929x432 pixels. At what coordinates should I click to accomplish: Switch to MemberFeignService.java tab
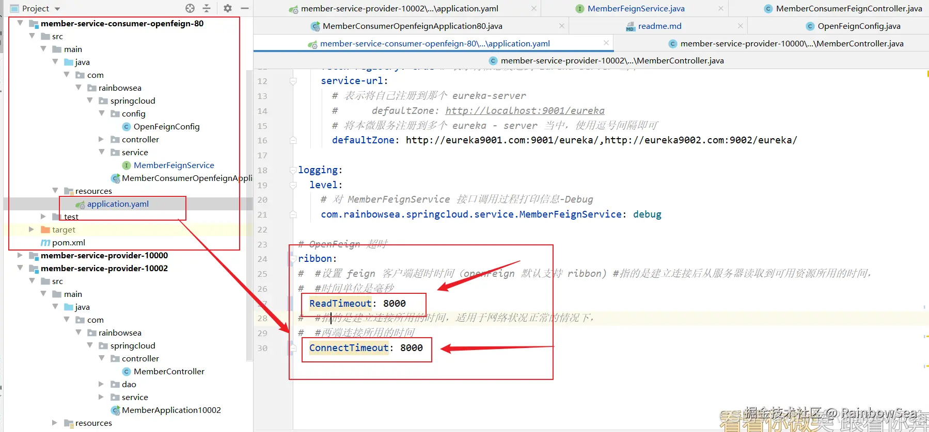pyautogui.click(x=636, y=8)
